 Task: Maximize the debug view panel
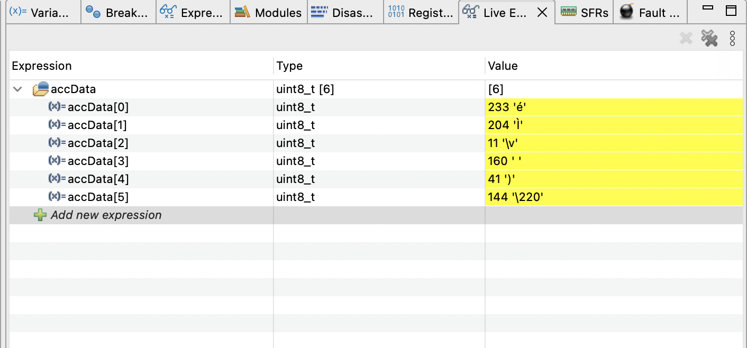point(731,11)
